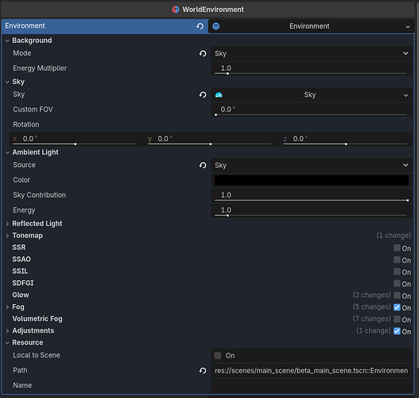Open the Environment resource dropdown arrow
The image size is (419, 398).
[408, 26]
